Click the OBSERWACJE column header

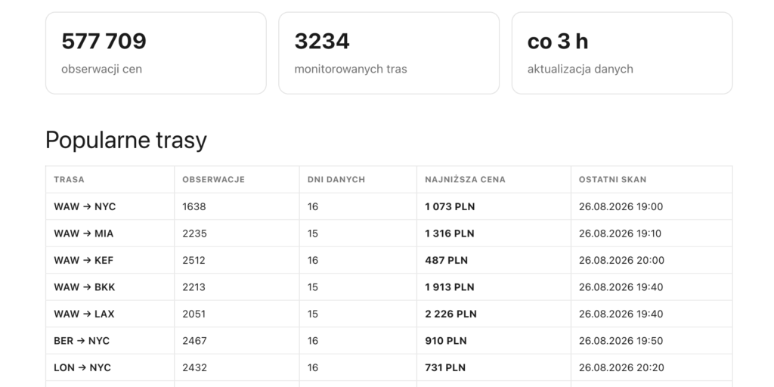214,180
